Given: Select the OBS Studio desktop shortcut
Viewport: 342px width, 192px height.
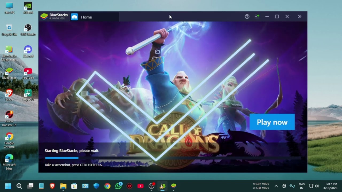Looking at the screenshot, I should click(28, 30).
